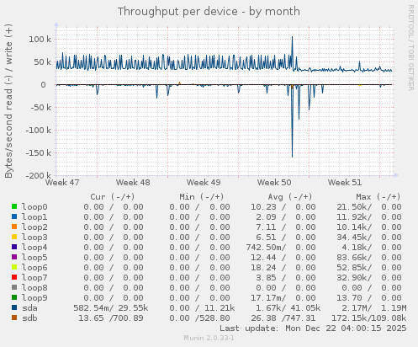Click the 'Avg (-/+)' column header
This screenshot has height=347, width=418.
[x=290, y=197]
